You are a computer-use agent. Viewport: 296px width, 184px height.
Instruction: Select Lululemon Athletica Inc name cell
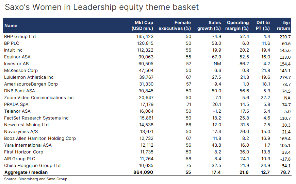point(29,77)
